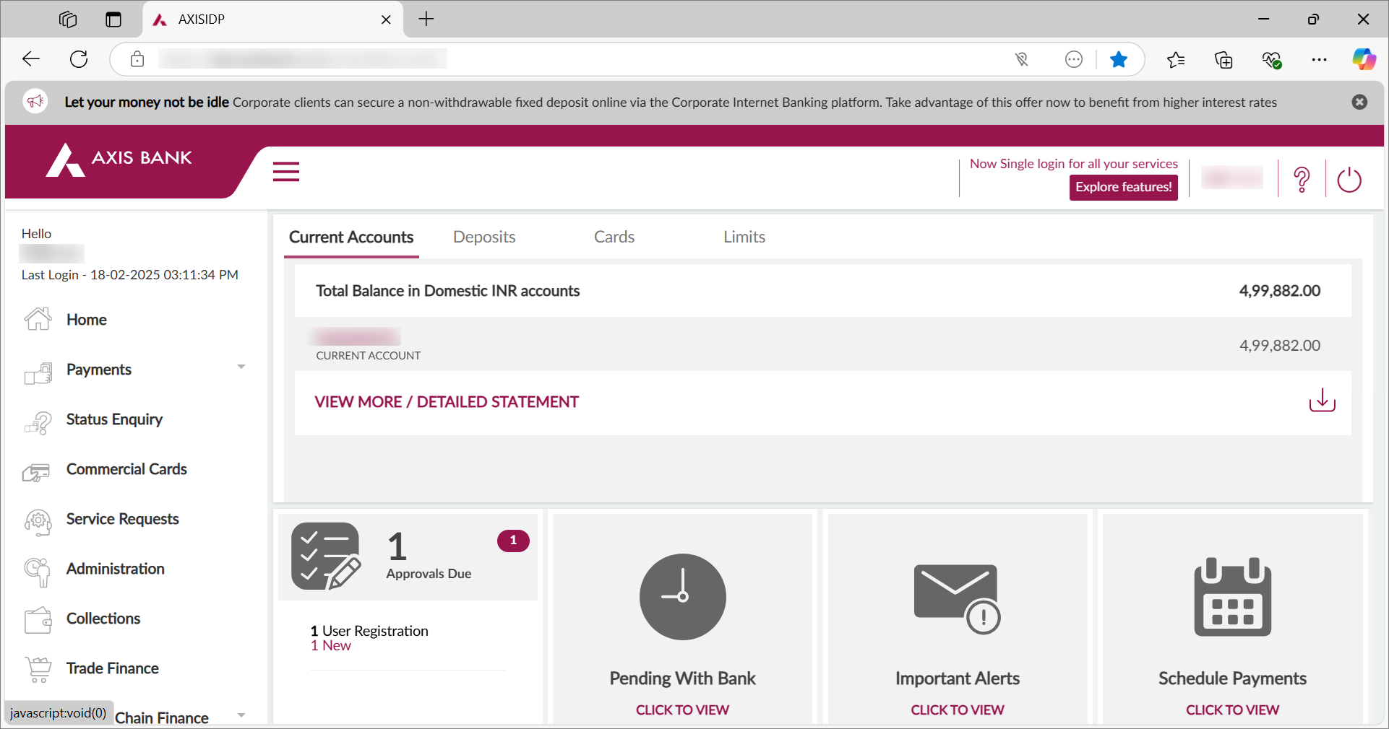The image size is (1389, 729).
Task: Switch to the Cards tab
Action: point(614,237)
